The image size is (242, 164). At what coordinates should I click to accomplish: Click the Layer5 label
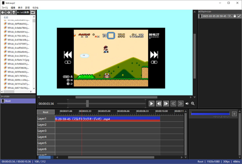click(46, 143)
